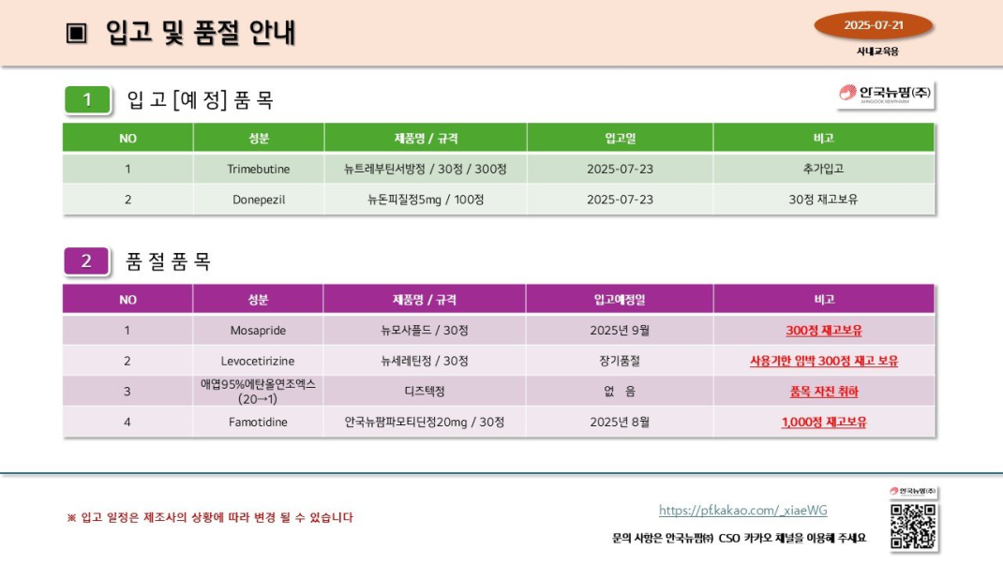This screenshot has width=1003, height=564.
Task: Click the '제품명 / 규격' header in the purple table
Action: 425,299
